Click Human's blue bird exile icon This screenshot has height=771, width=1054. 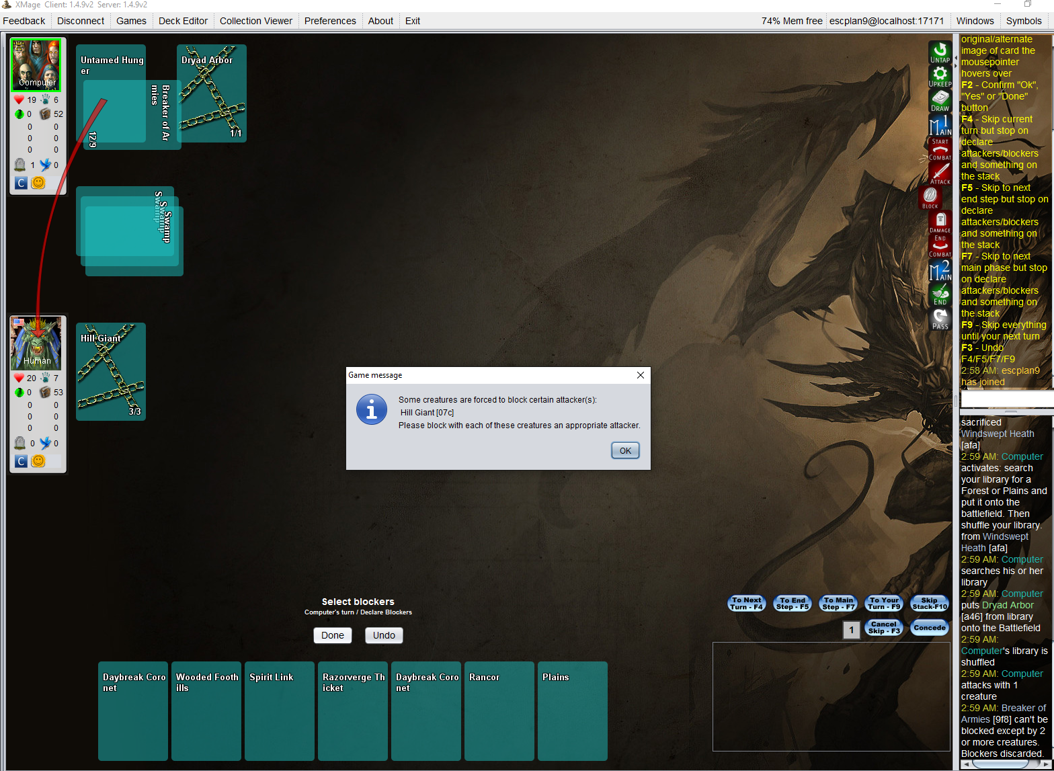45,443
